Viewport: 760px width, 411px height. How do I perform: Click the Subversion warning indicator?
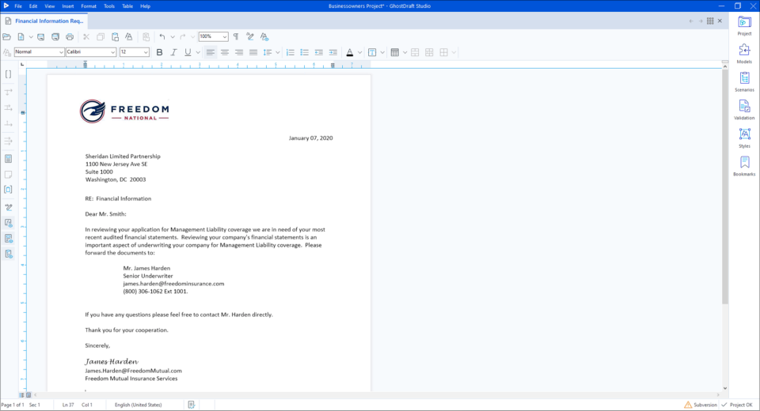coord(701,405)
